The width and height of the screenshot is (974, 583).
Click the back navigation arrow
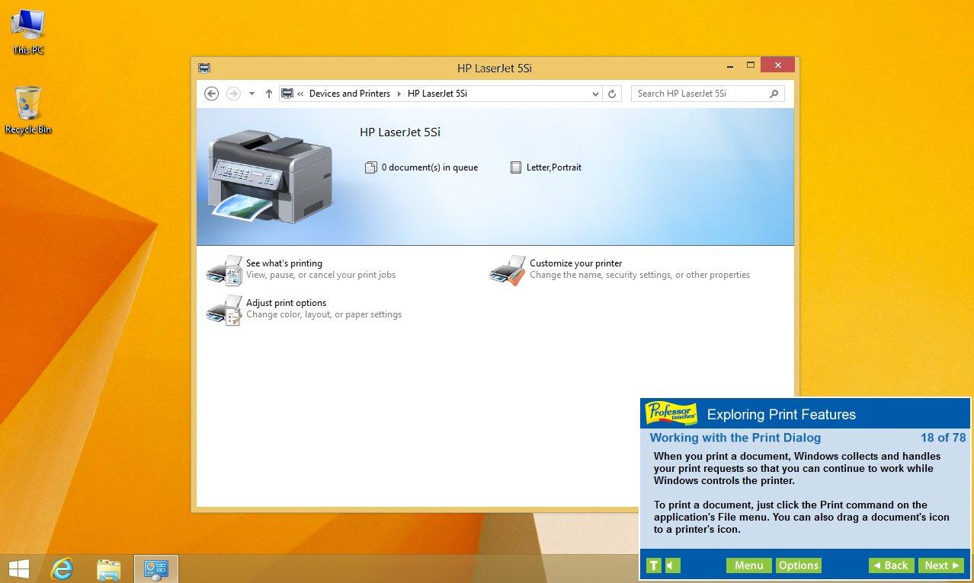(x=211, y=93)
